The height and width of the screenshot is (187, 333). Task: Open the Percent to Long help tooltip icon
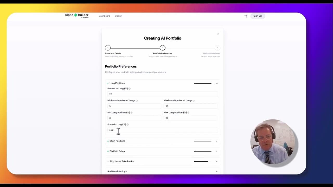pos(130,89)
